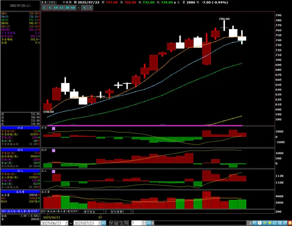The height and width of the screenshot is (226, 292).
Task: Select the 1-minute timeframe button
Action: coord(44,8)
